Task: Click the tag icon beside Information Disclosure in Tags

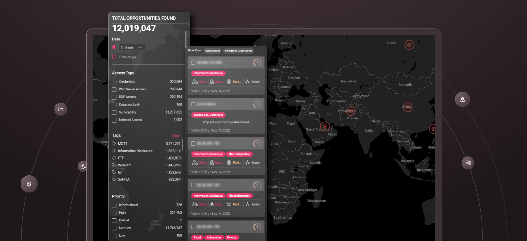Action: [114, 151]
